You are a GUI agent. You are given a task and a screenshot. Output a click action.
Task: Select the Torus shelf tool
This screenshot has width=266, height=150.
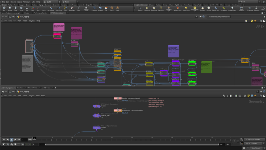pyautogui.click(x=21, y=9)
